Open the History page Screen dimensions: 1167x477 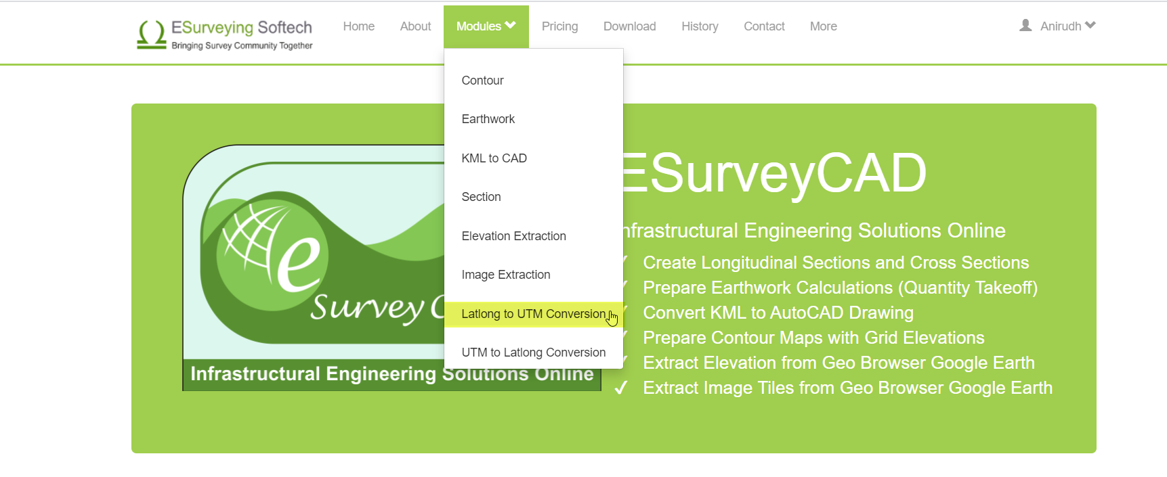tap(700, 26)
